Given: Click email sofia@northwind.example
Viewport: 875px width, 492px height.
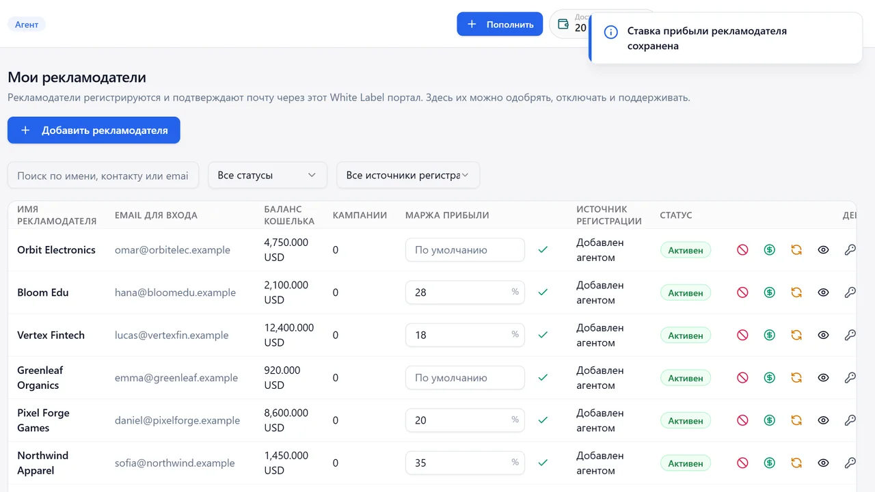Looking at the screenshot, I should pos(174,463).
